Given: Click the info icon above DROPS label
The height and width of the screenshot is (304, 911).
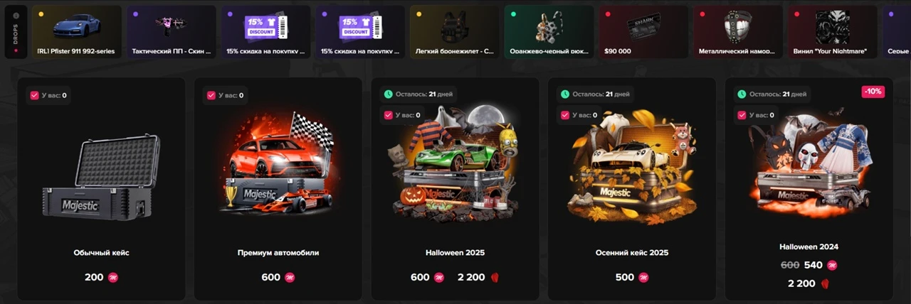Looking at the screenshot, I should (x=16, y=16).
